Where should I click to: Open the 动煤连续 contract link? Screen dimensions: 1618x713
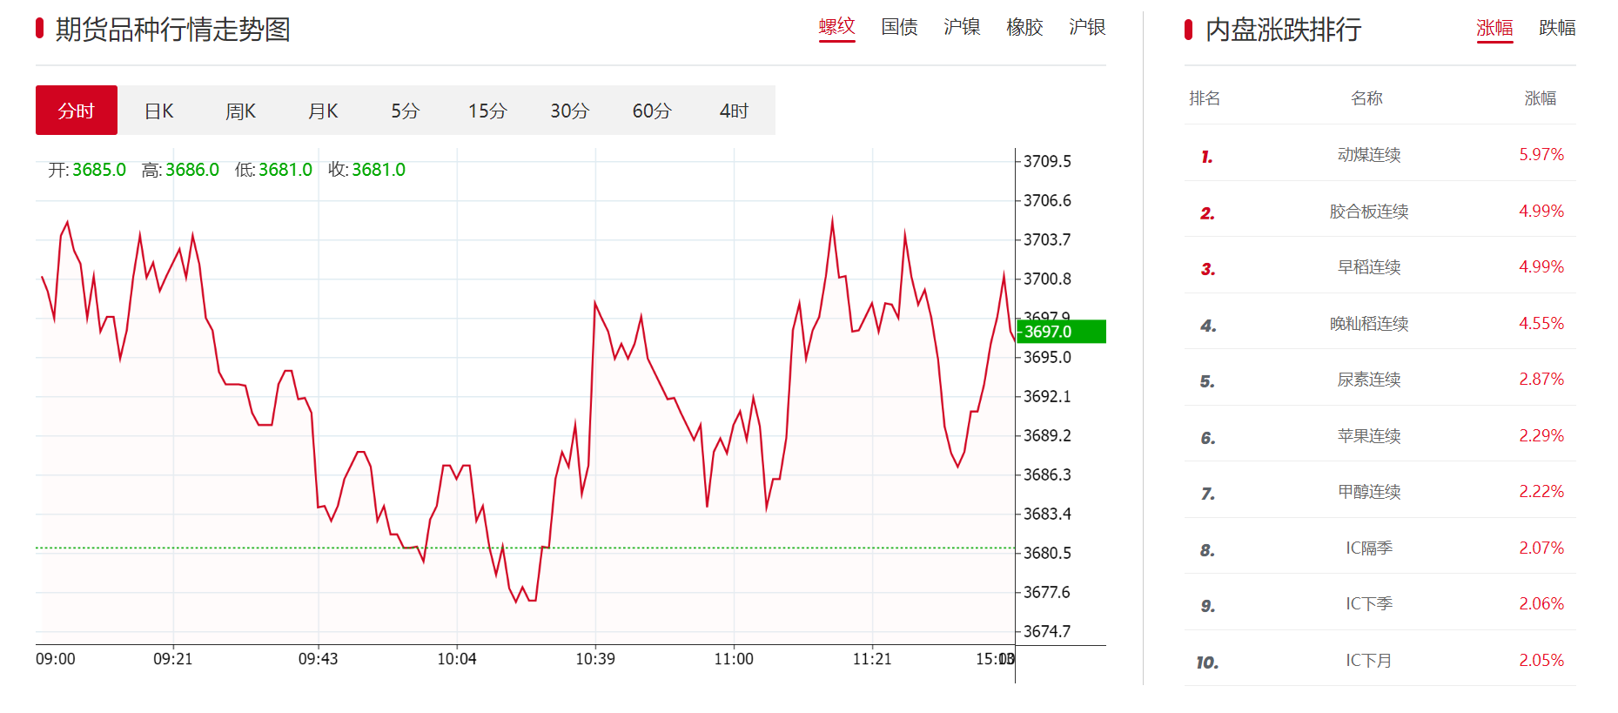pos(1369,155)
